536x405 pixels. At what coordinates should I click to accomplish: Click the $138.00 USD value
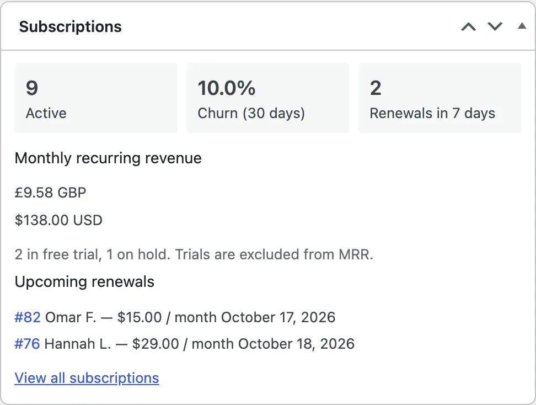click(58, 220)
